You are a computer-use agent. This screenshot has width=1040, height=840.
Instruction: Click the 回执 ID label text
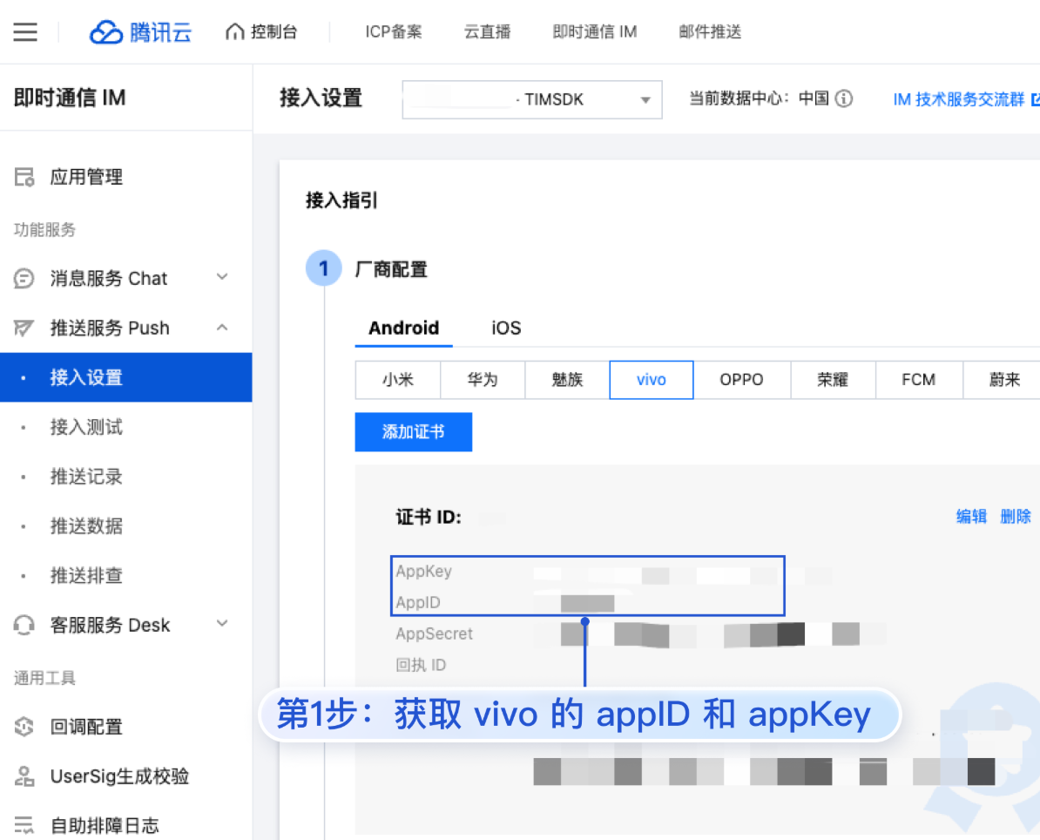point(421,665)
